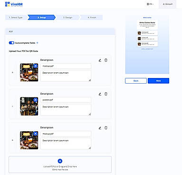Click the PDF section header
This screenshot has width=182, height=175.
click(x=60, y=32)
